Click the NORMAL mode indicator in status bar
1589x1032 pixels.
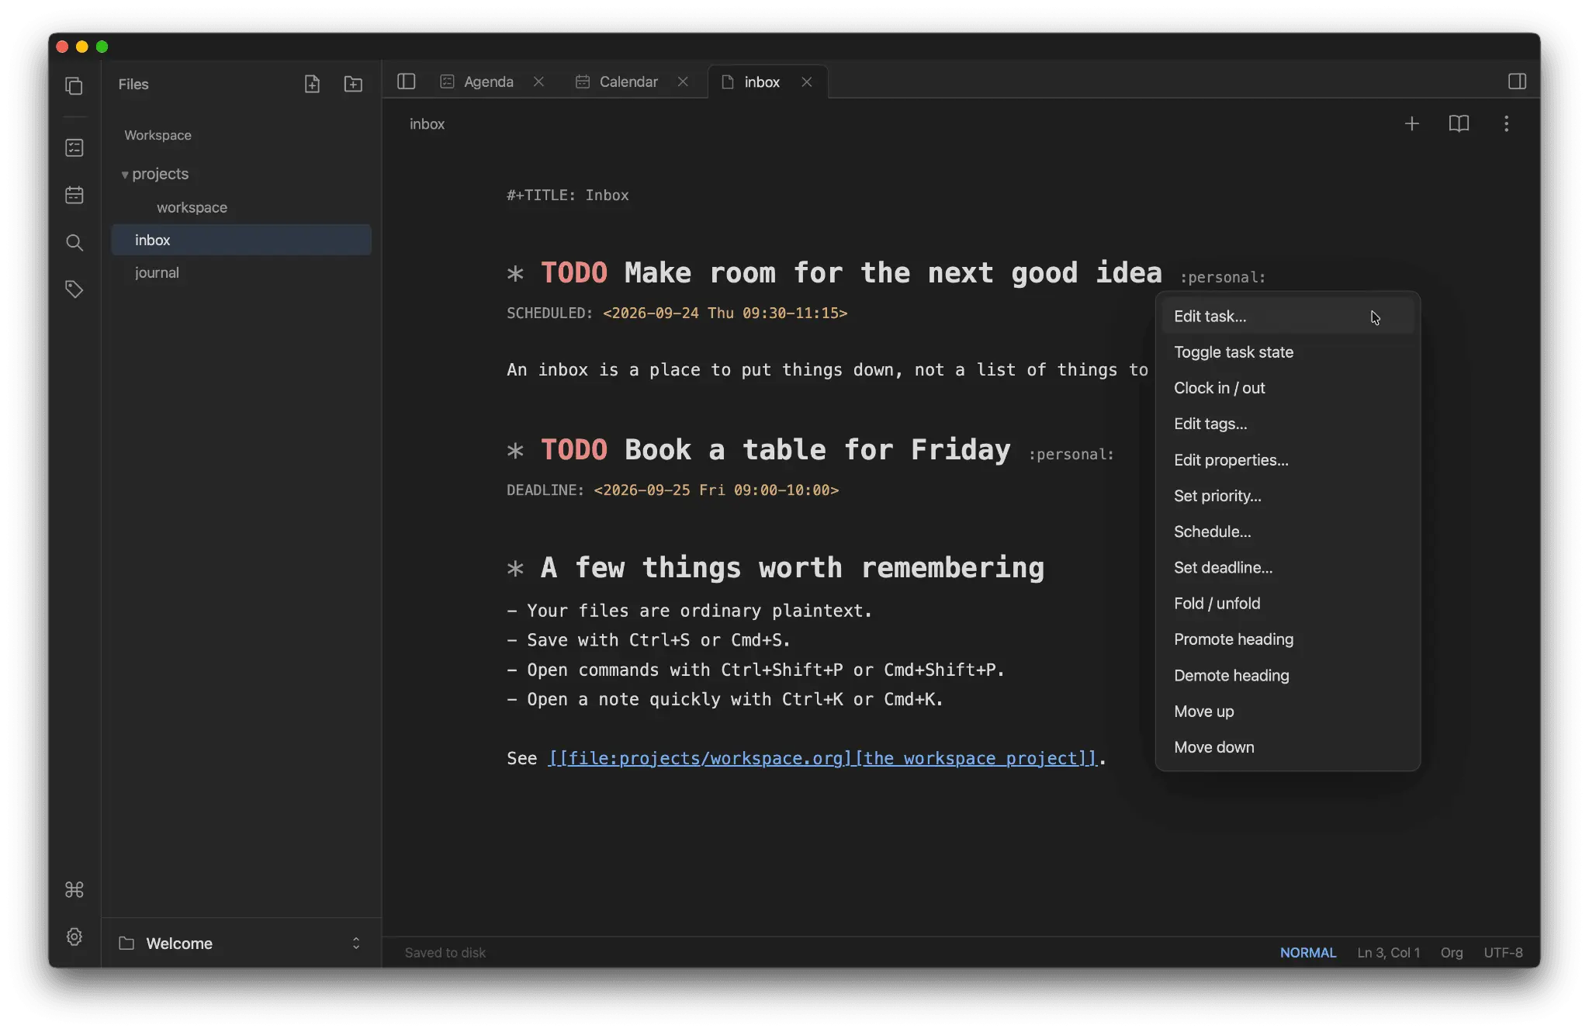1308,952
